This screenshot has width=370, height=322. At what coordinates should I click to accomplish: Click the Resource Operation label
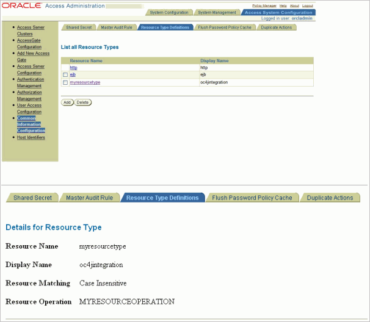point(38,301)
